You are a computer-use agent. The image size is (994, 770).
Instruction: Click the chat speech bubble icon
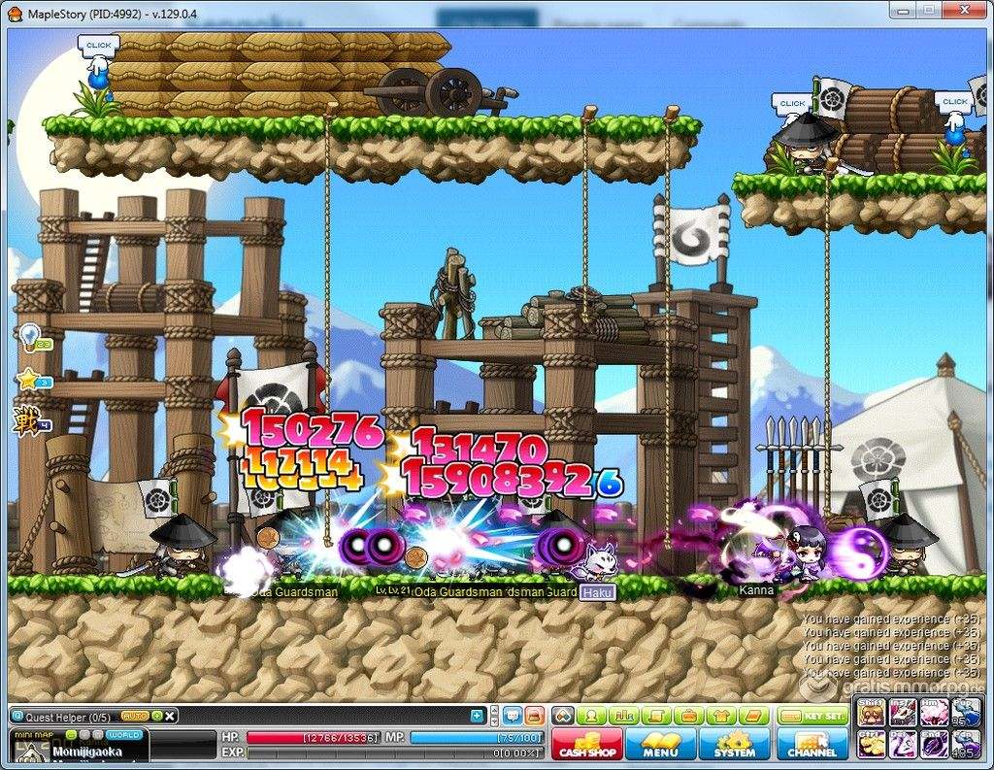point(513,716)
